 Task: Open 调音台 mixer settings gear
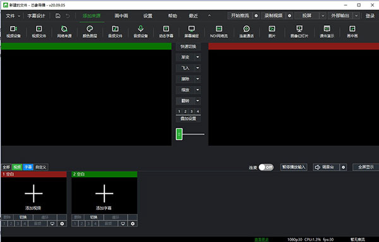click(x=343, y=167)
